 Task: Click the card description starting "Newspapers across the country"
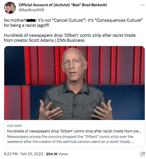click(71, 139)
